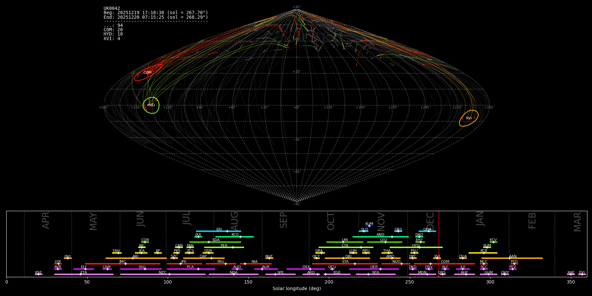This screenshot has height=296, width=592.
Task: Click the DEC month label
Action: tap(430, 221)
